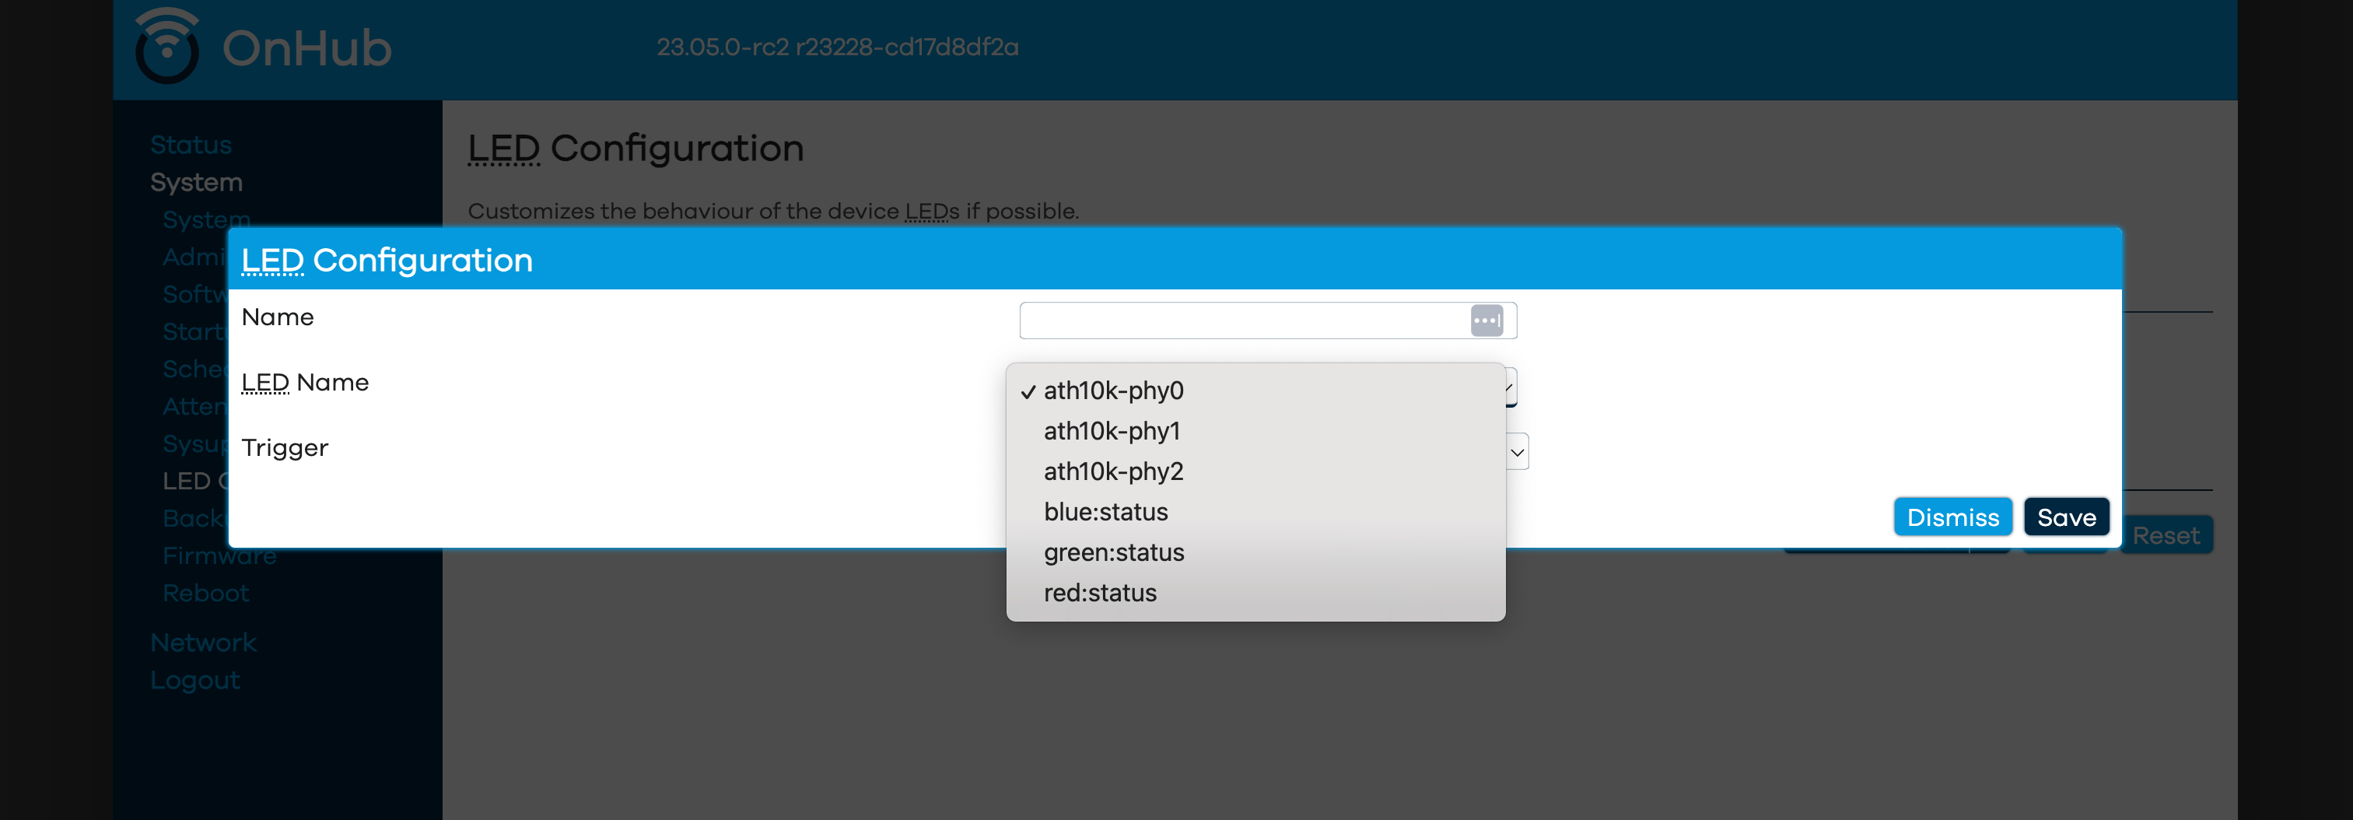The height and width of the screenshot is (820, 2353).
Task: Expand the Trigger dropdown arrow
Action: point(1518,452)
